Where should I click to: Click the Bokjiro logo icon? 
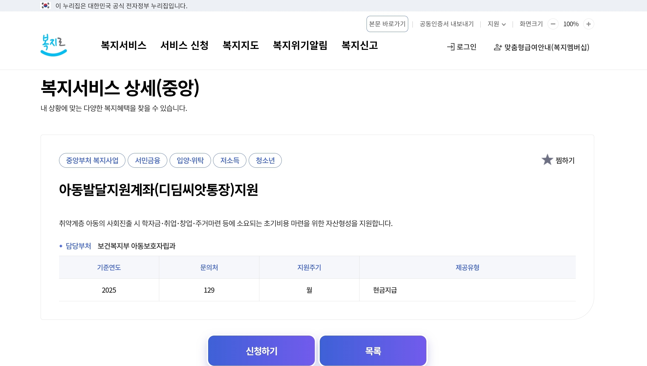[54, 45]
